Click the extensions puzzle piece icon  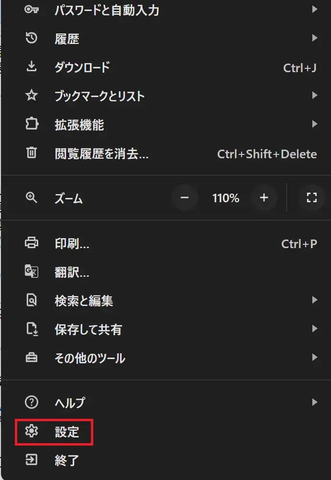[x=32, y=125]
